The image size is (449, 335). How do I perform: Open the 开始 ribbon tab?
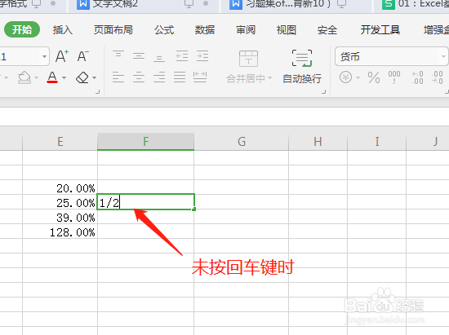(22, 29)
